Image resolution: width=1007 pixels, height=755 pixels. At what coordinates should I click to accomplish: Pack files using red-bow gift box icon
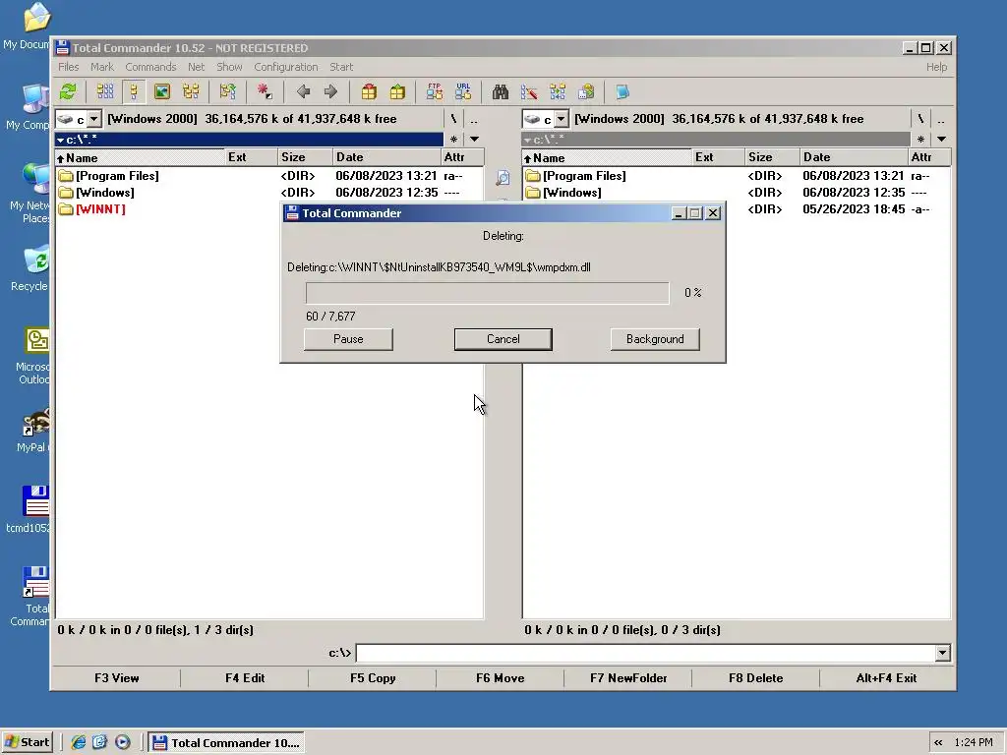[x=369, y=91]
